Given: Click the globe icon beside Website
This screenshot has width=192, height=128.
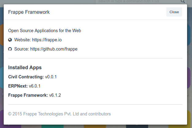Looking at the screenshot, I should (10, 40).
